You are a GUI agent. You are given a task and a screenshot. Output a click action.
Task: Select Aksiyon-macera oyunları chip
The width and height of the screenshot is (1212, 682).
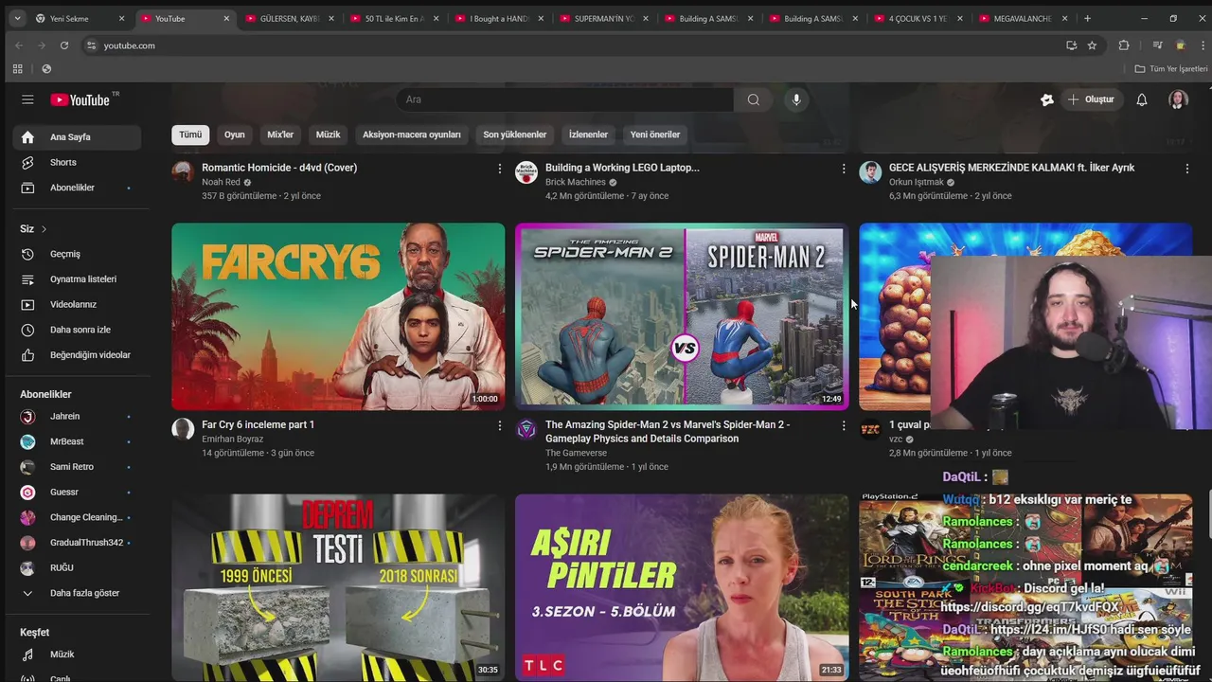pos(412,135)
